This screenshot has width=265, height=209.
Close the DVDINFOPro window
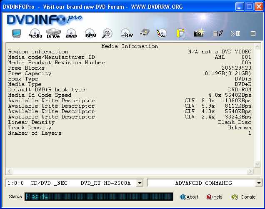[x=259, y=7]
